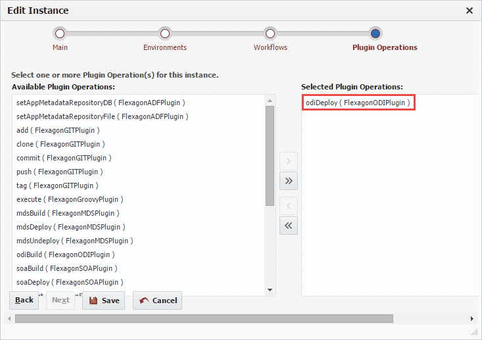482x340 pixels.
Task: Go to the Workflows step circle
Action: pyautogui.click(x=270, y=34)
